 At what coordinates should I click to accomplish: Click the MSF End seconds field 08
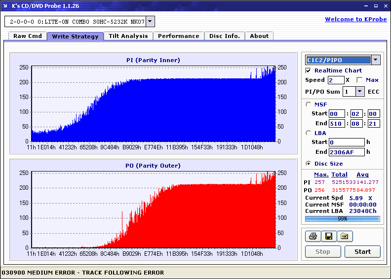[356, 123]
